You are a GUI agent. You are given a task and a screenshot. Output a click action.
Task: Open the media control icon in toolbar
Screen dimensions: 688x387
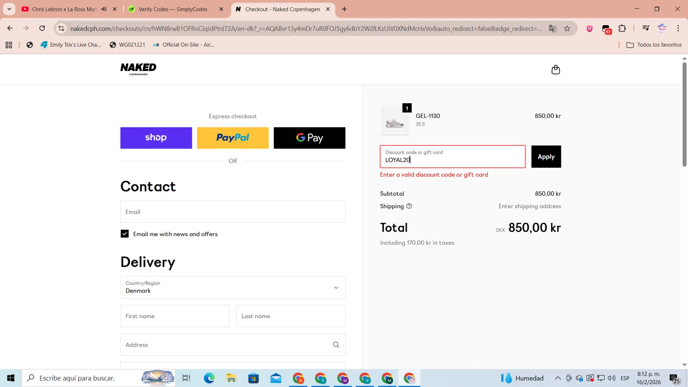(646, 28)
